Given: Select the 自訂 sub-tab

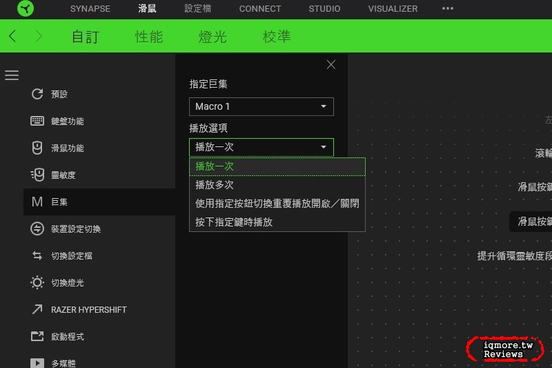Looking at the screenshot, I should [86, 37].
